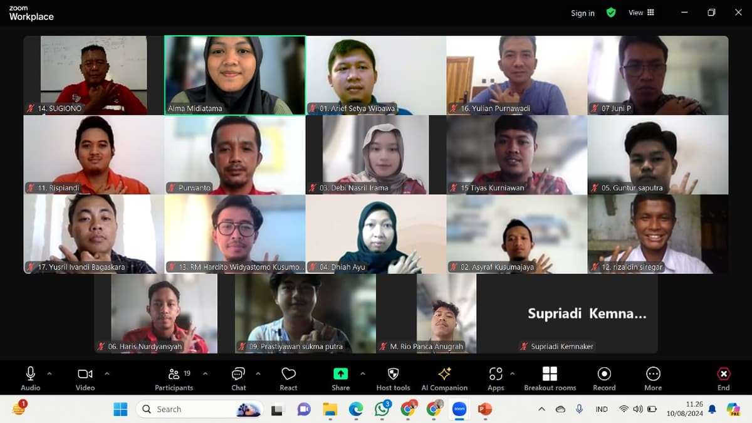Toggle the Audio microphone button
This screenshot has height=423, width=752.
tap(30, 379)
